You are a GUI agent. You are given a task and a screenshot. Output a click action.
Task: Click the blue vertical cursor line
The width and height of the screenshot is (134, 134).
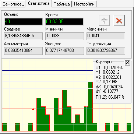(100, 117)
